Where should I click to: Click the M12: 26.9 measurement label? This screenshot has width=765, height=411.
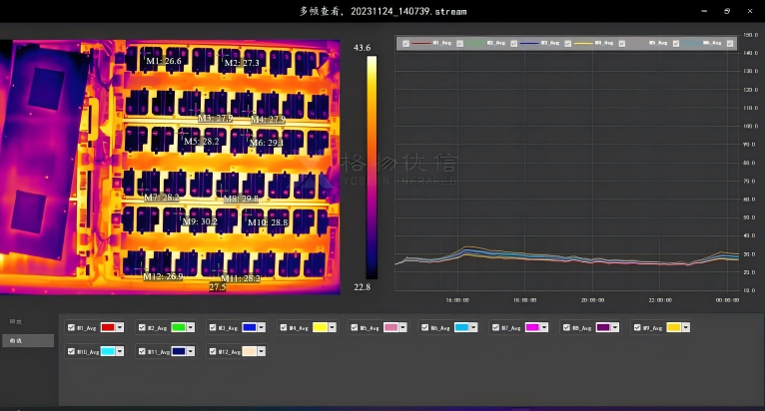click(x=163, y=276)
